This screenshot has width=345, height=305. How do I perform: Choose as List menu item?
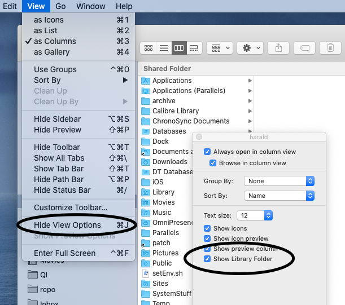(78, 30)
